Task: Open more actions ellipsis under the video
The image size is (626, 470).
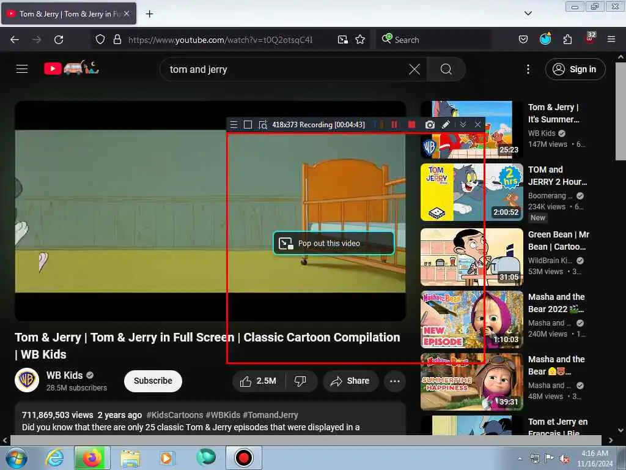Action: click(x=394, y=381)
